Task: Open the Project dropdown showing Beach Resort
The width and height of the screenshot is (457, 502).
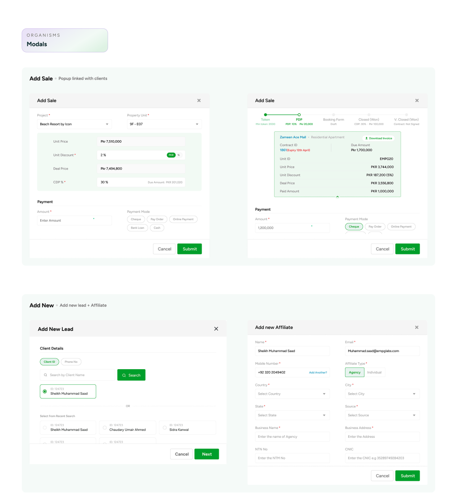Action: 74,124
